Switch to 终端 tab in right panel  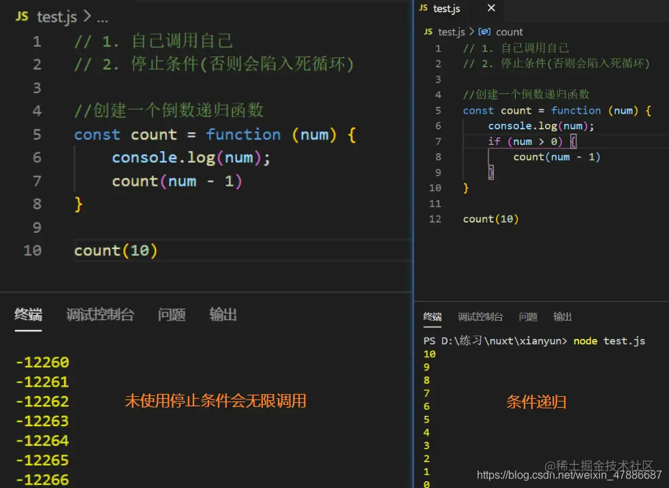click(x=432, y=316)
